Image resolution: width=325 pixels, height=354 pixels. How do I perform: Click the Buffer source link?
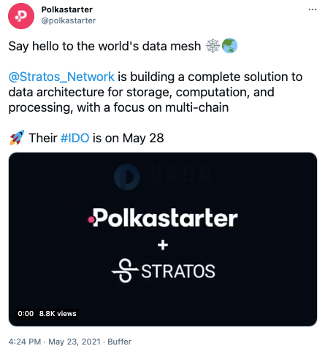pos(119,342)
